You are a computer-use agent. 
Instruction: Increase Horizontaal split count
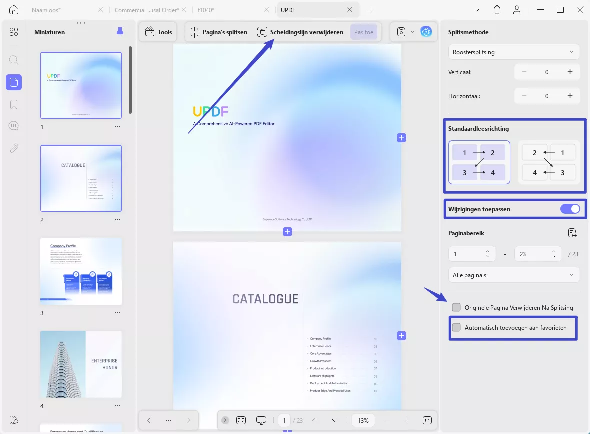570,96
